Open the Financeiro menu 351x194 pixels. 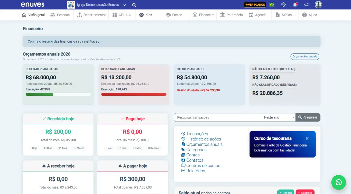203,15
